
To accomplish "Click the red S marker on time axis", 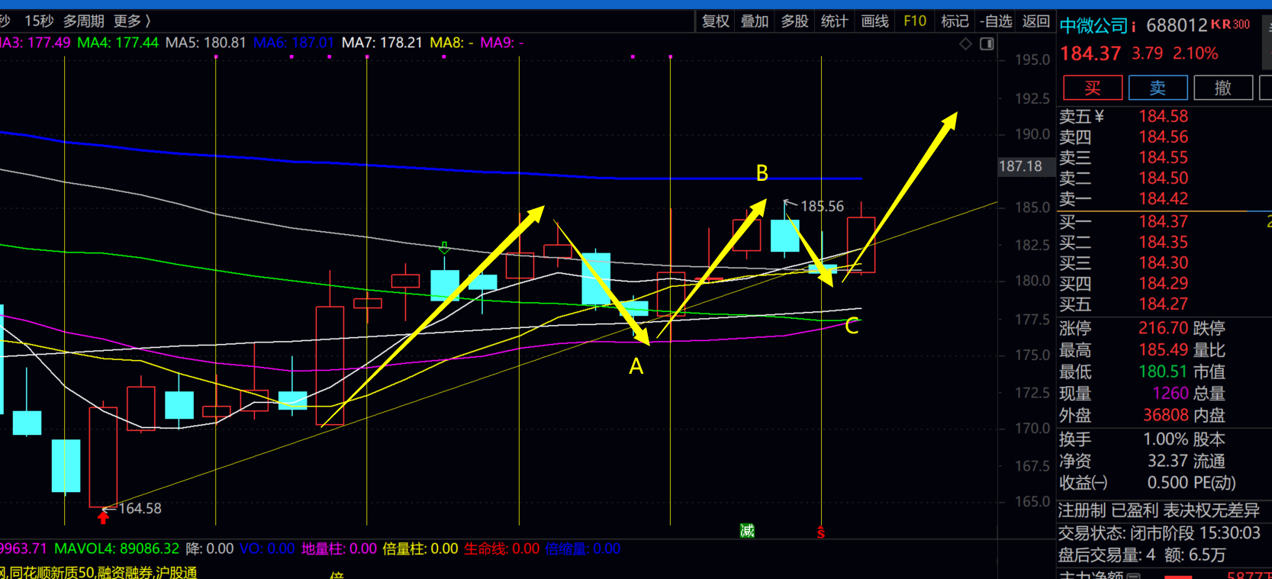I will [821, 532].
